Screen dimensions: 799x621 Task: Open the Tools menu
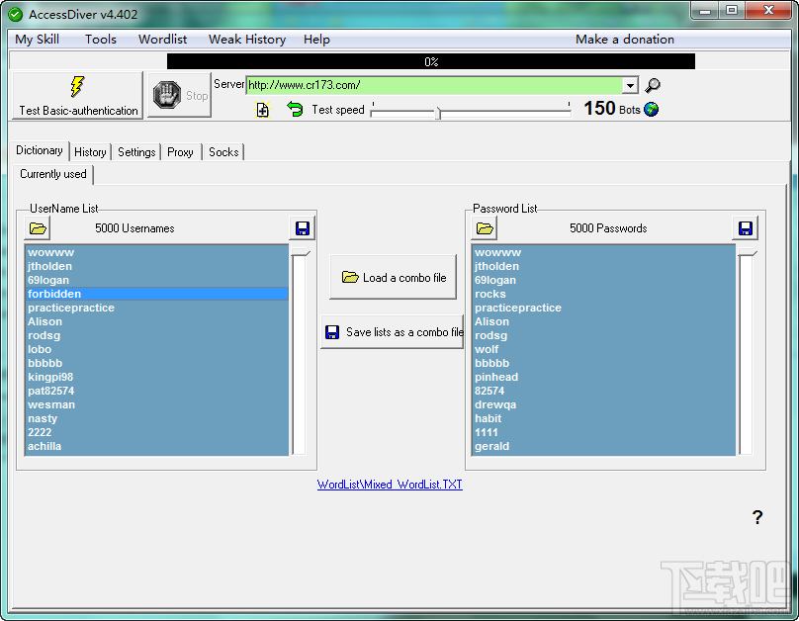coord(101,40)
